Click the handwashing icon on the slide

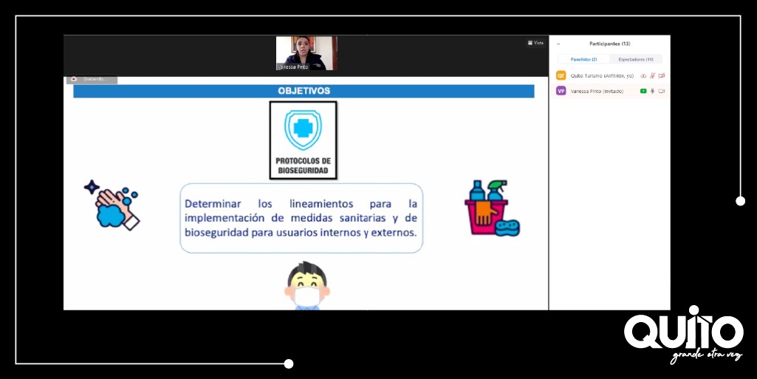point(112,204)
